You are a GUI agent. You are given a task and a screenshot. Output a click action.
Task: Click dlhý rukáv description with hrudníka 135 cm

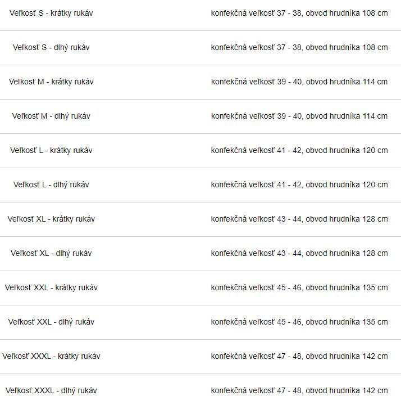(x=299, y=322)
